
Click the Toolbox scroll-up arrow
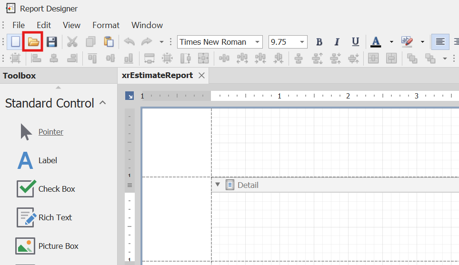pos(58,88)
